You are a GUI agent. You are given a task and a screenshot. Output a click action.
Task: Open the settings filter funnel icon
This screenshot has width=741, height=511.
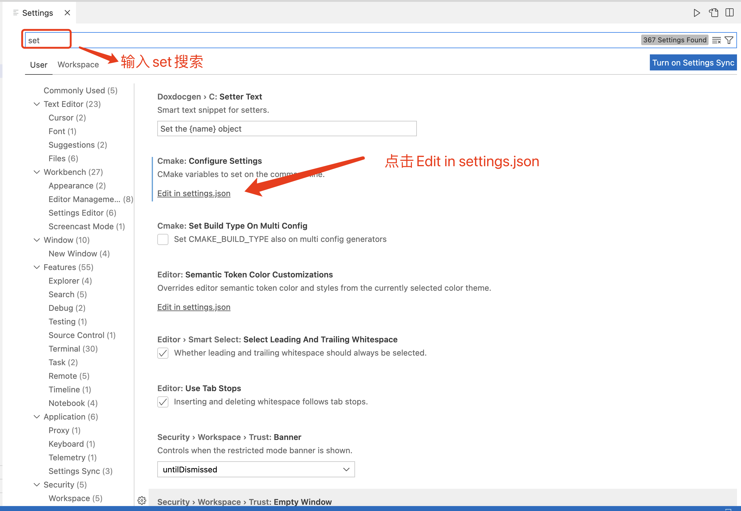coord(729,40)
